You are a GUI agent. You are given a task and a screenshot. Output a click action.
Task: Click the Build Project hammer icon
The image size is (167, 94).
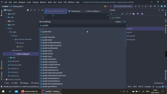[x=111, y=6]
